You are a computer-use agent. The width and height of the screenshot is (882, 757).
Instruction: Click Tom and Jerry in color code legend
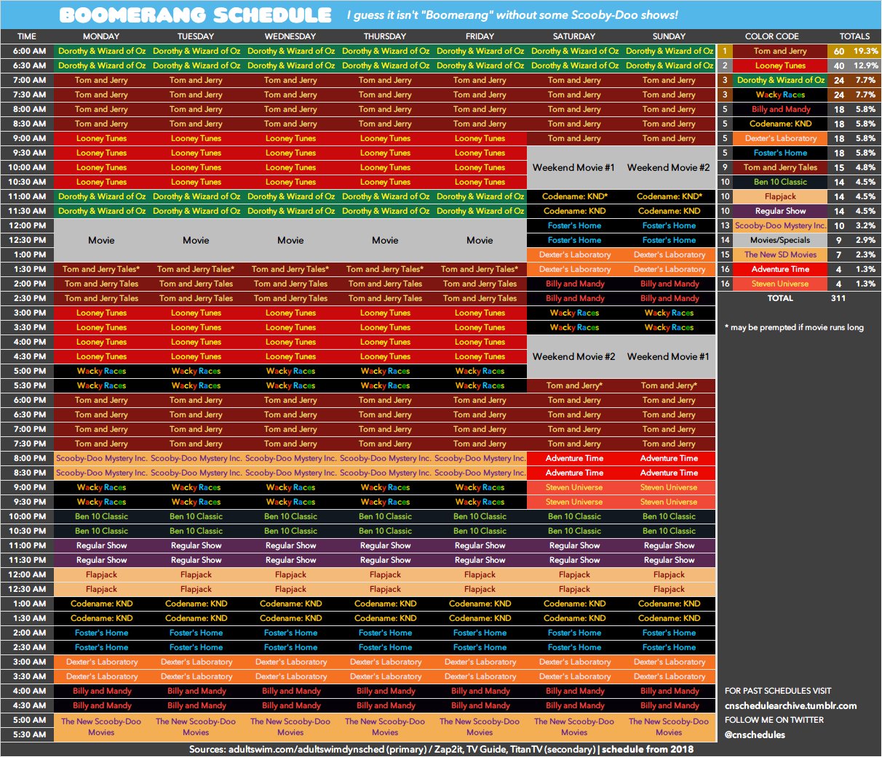point(780,51)
